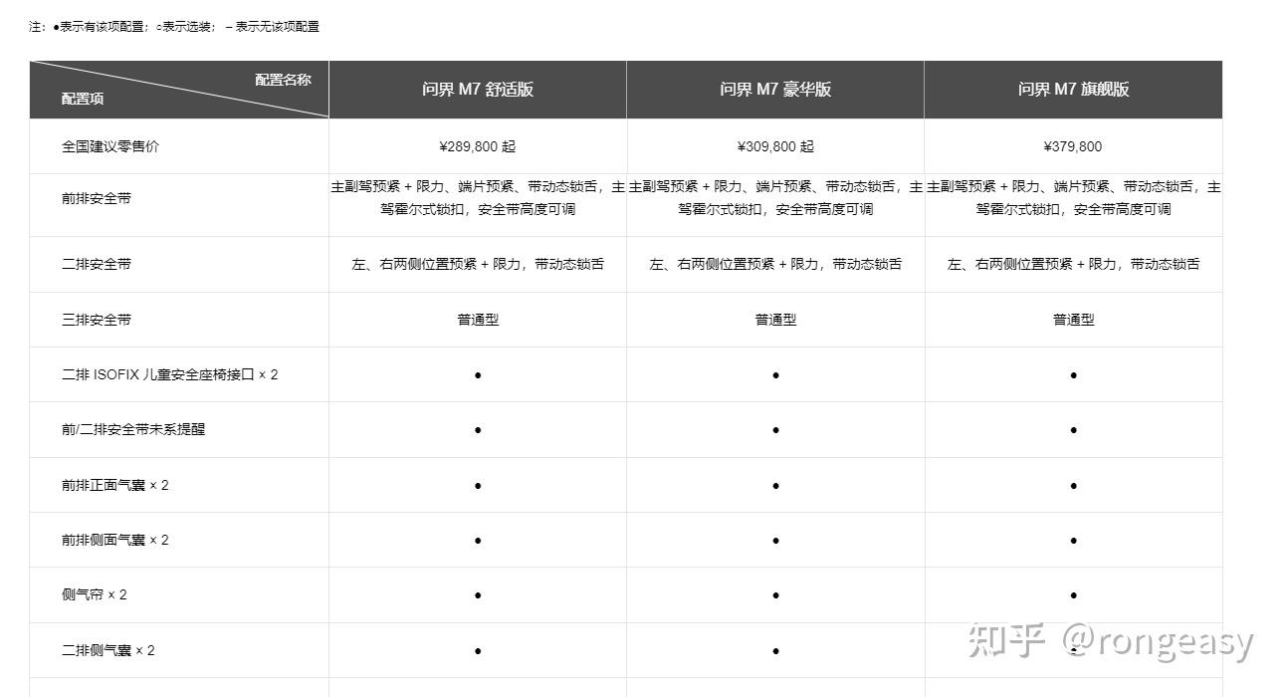The width and height of the screenshot is (1285, 697).
Task: Click 二排侧气囊 dot under 舒适版
Action: pos(478,651)
